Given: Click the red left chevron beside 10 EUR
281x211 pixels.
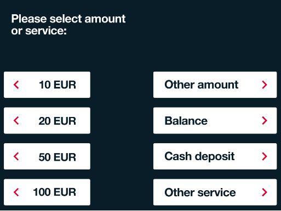Looking at the screenshot, I should click(16, 85).
